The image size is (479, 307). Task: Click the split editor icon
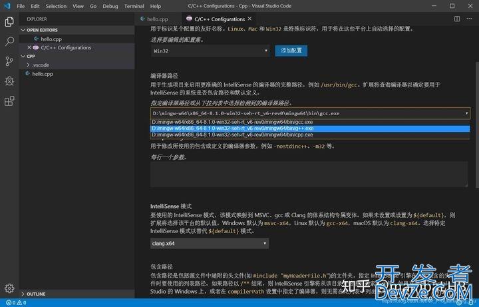[457, 19]
